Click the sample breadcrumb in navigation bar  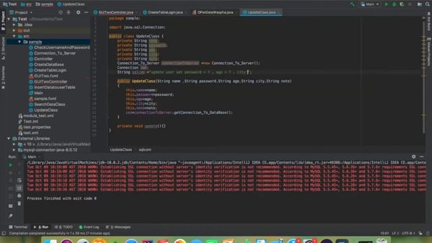tap(45, 4)
